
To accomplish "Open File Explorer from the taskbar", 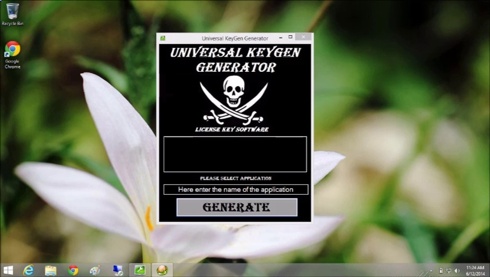I will [51, 270].
